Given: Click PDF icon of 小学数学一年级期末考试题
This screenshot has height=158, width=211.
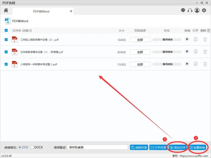Looking at the screenshot, I should click(x=15, y=64).
